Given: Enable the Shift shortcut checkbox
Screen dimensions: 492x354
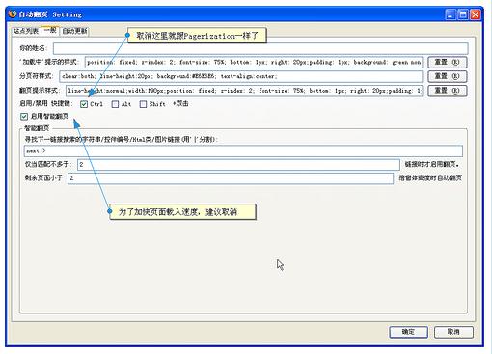Looking at the screenshot, I should point(143,104).
